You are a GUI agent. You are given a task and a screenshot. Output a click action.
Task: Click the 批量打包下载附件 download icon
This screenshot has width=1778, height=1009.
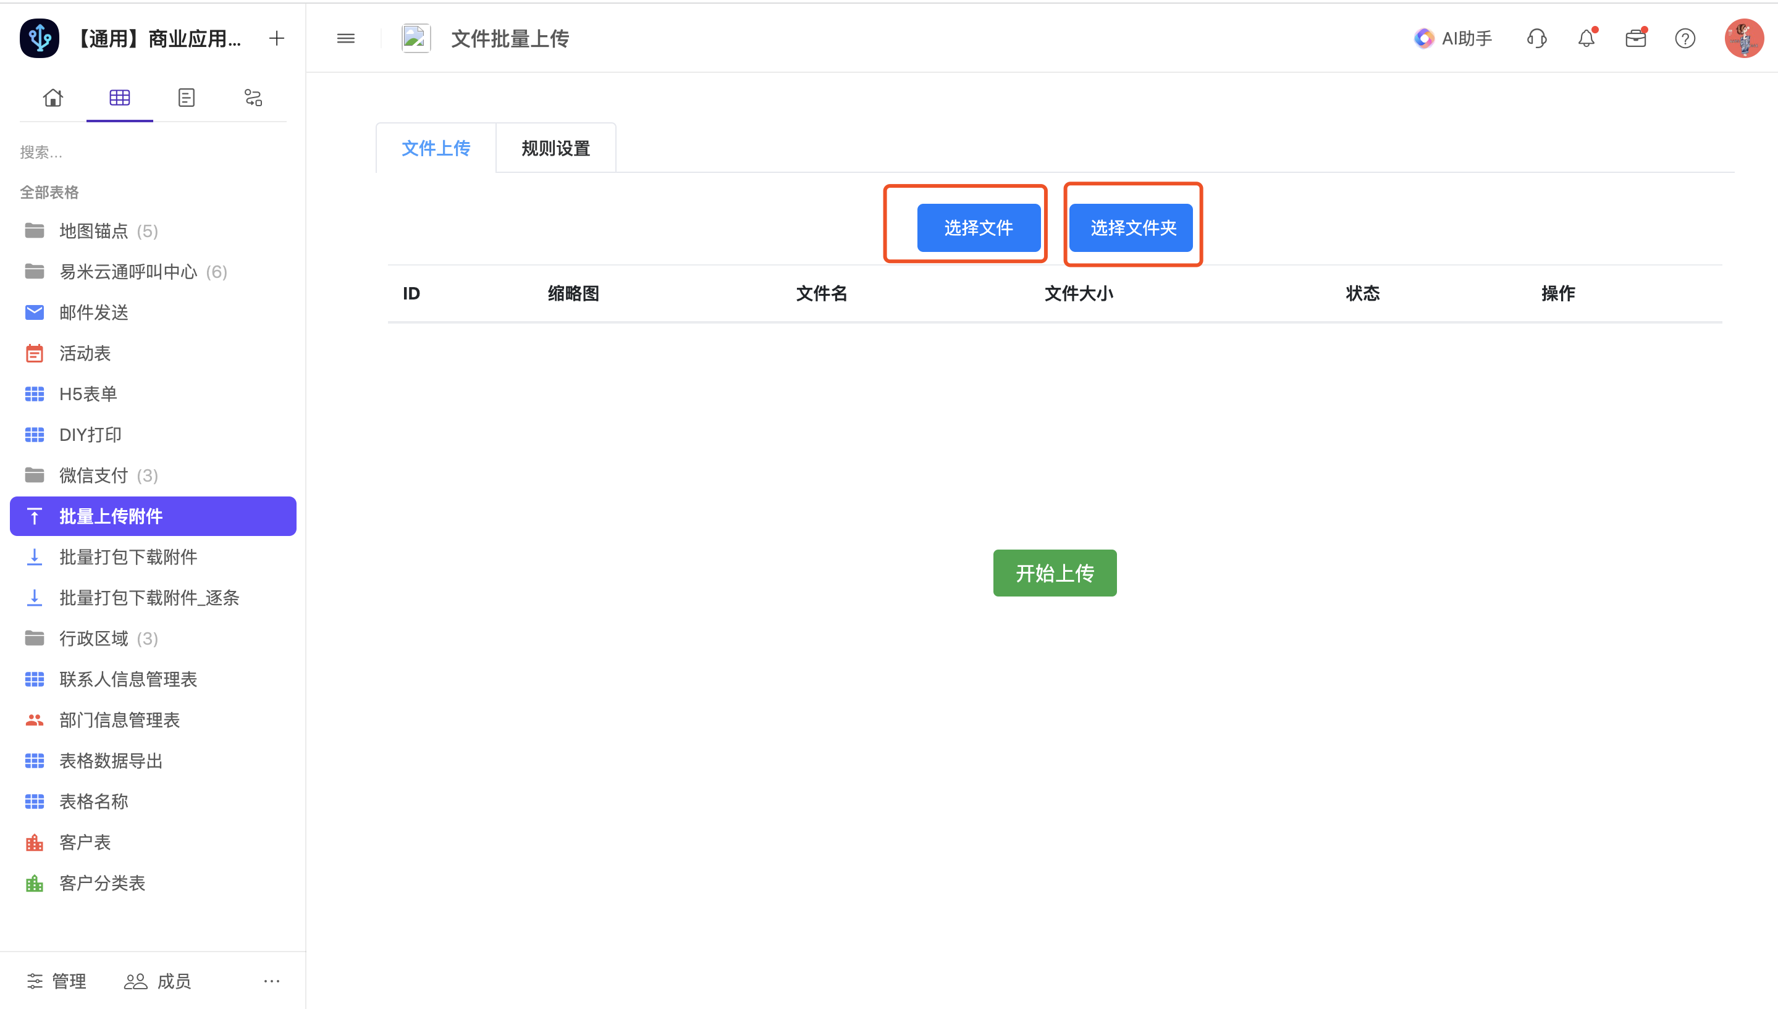35,557
